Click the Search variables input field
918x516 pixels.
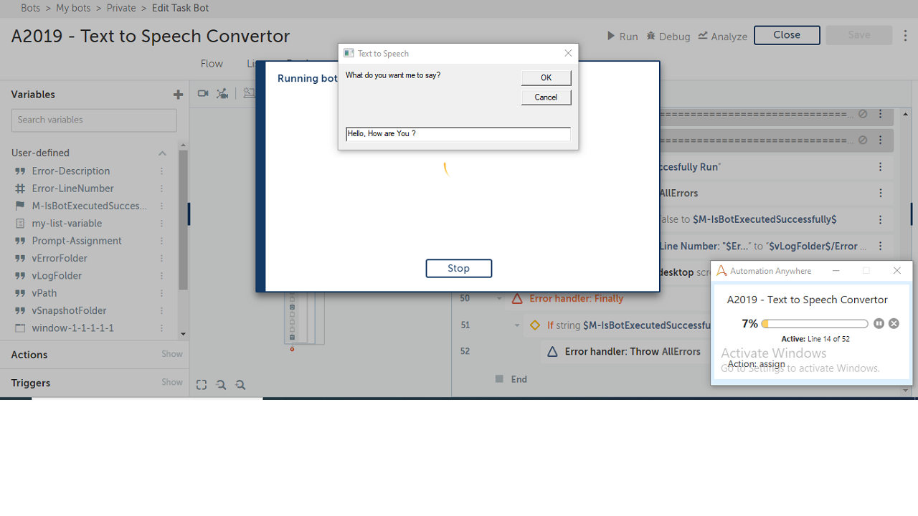click(94, 120)
